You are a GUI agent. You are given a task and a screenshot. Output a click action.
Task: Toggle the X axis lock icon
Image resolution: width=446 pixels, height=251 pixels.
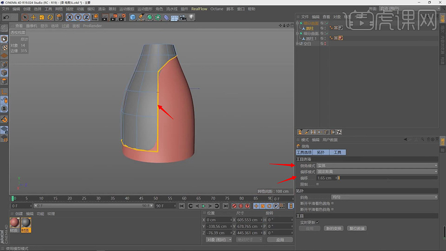tap(70, 17)
